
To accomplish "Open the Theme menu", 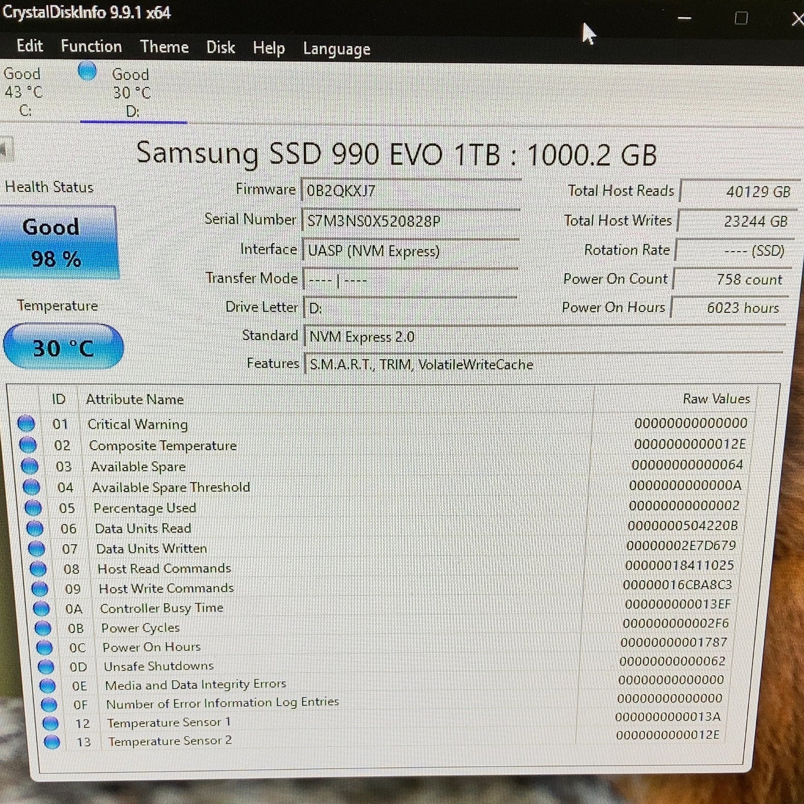I will pos(164,47).
